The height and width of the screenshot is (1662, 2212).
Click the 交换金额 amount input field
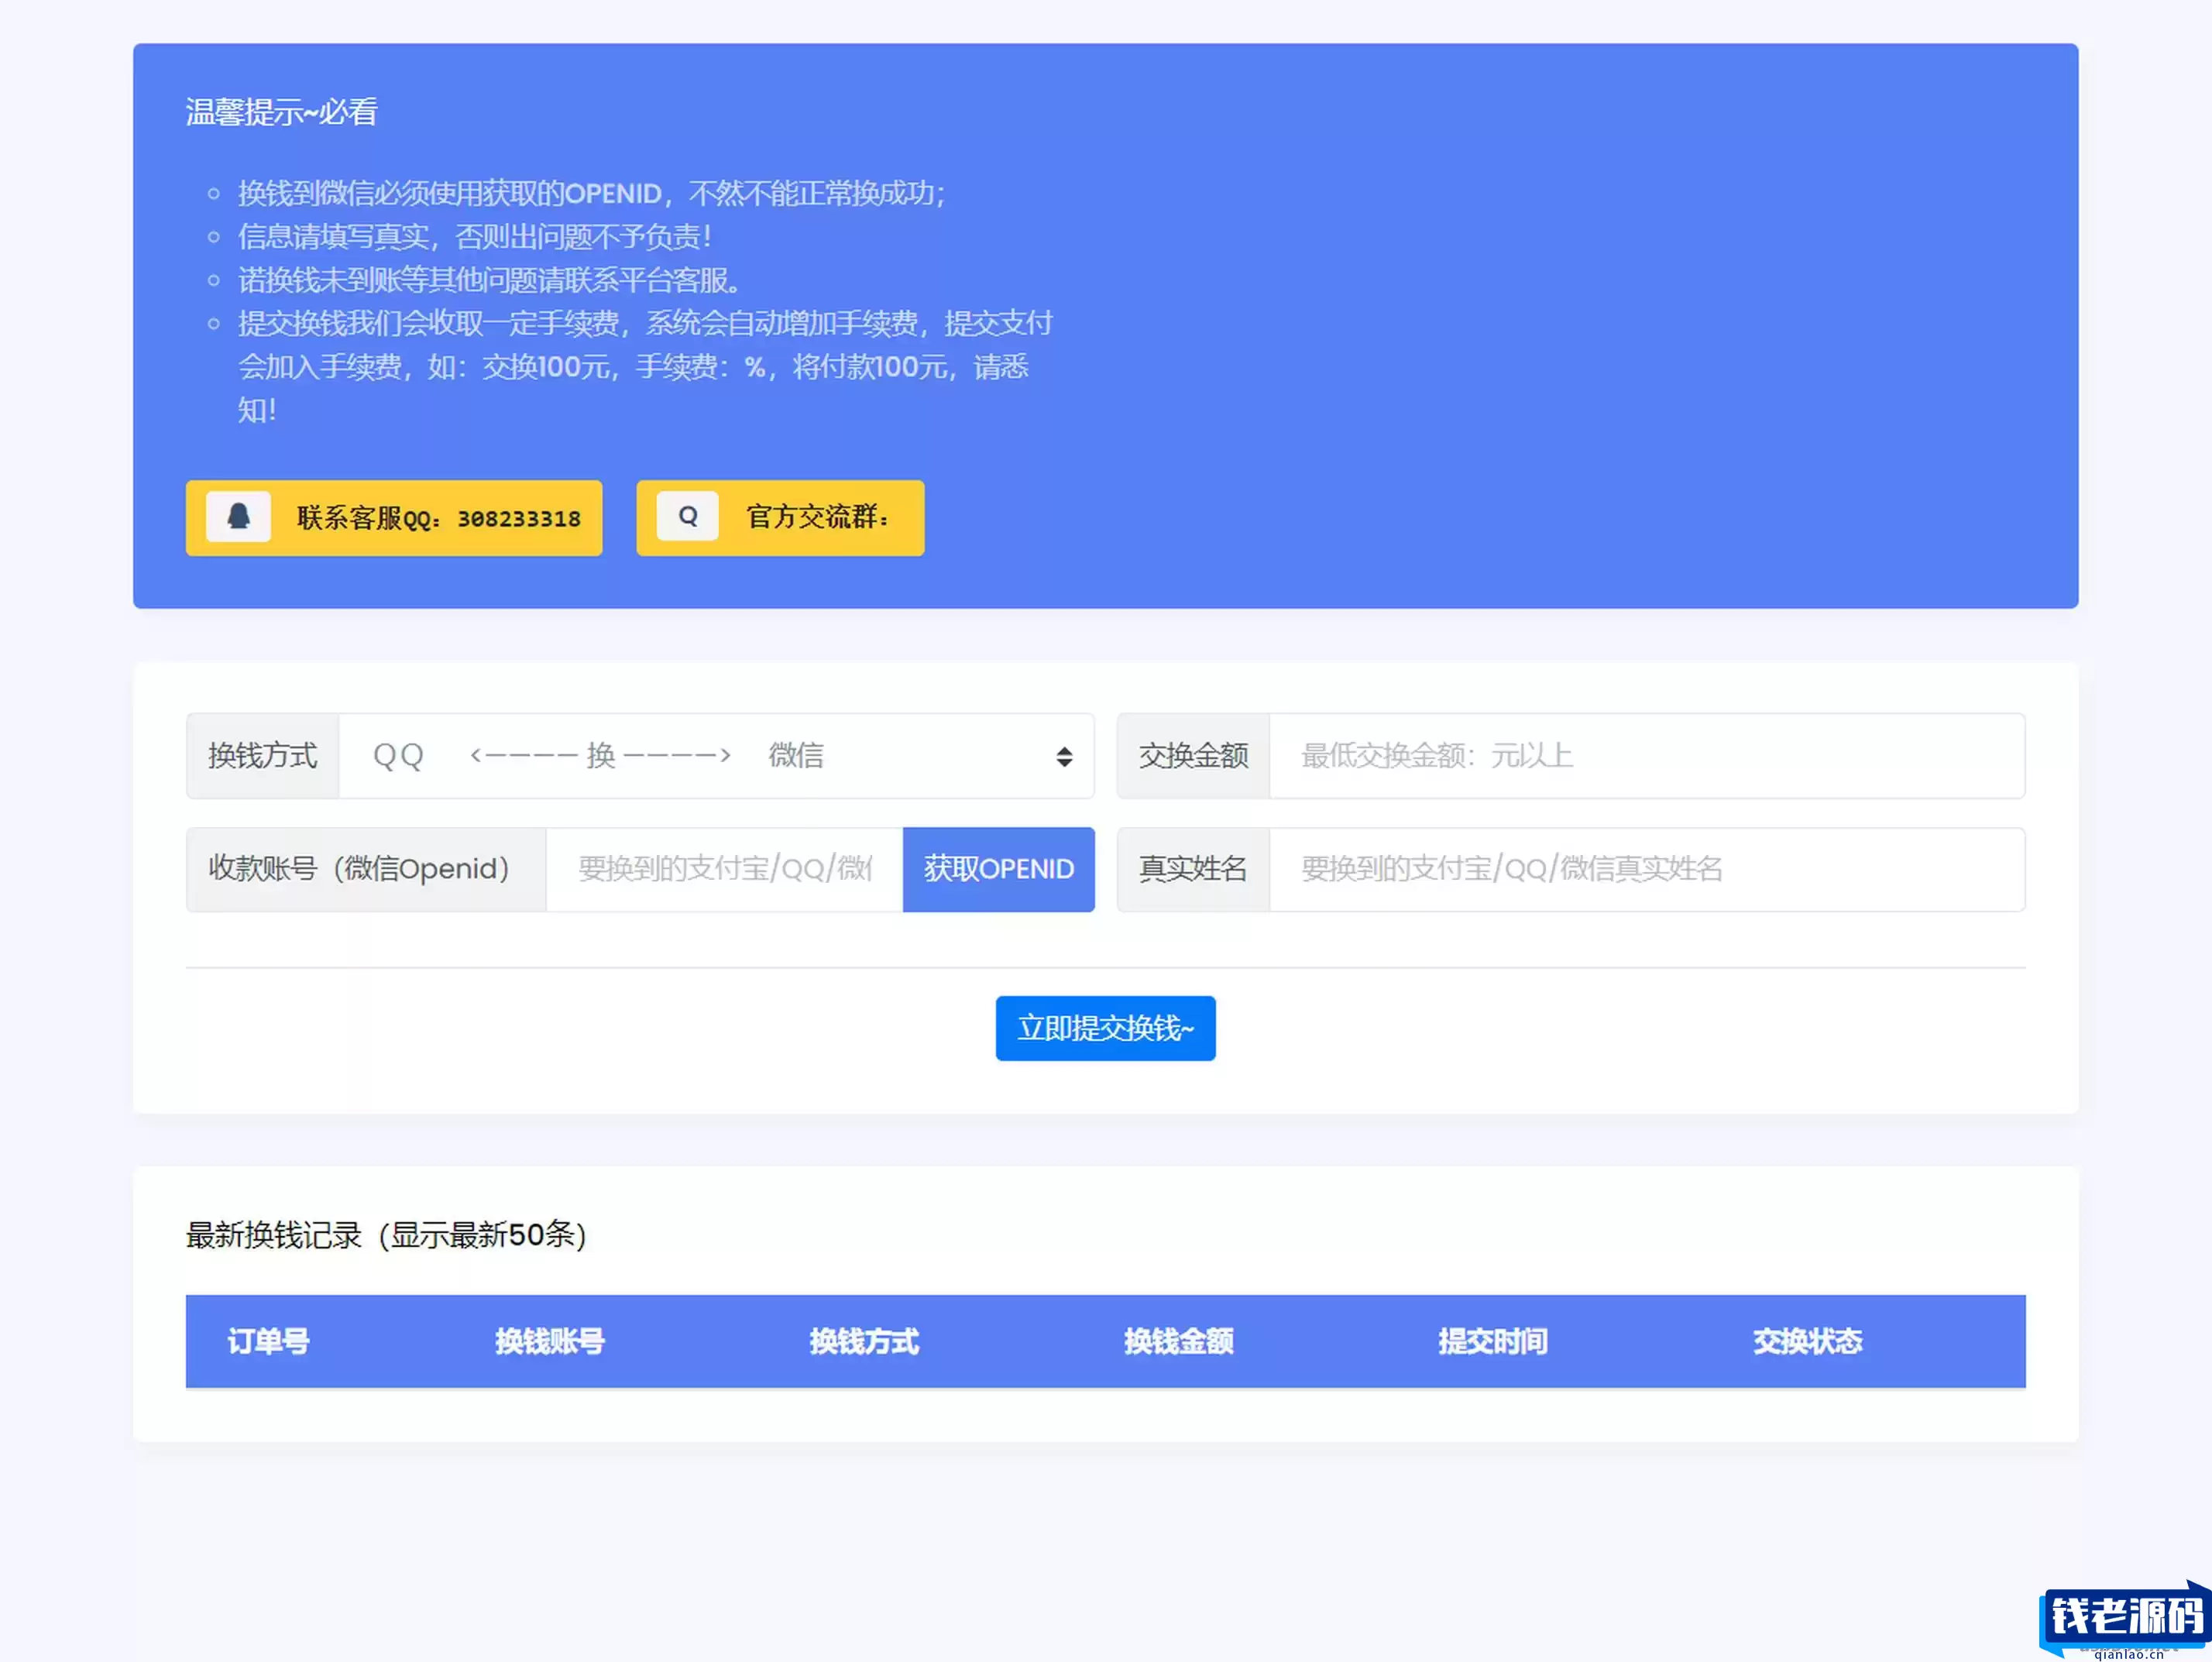click(1647, 756)
